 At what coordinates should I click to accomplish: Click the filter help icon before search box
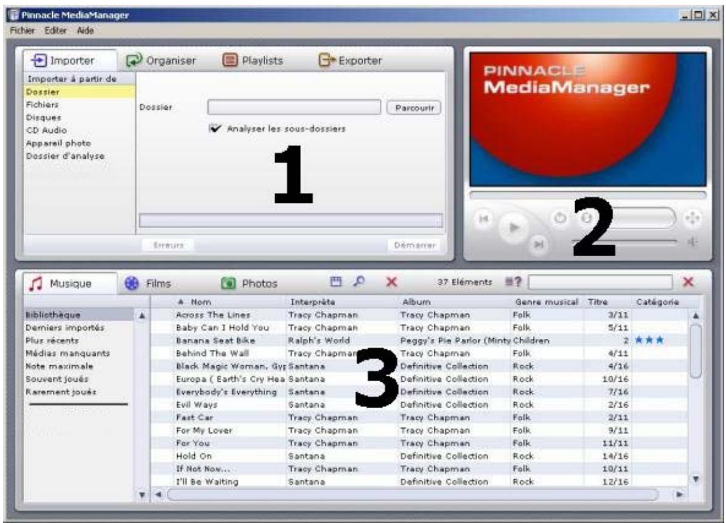[515, 283]
